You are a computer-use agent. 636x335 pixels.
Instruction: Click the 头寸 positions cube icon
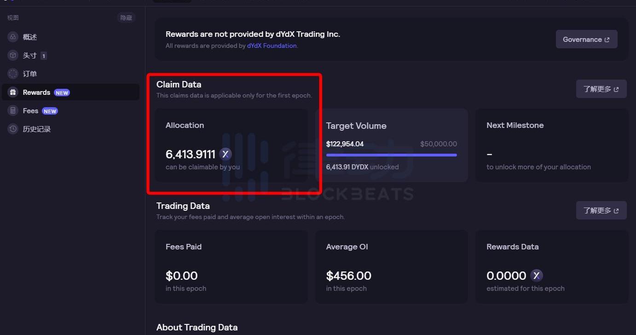[13, 55]
